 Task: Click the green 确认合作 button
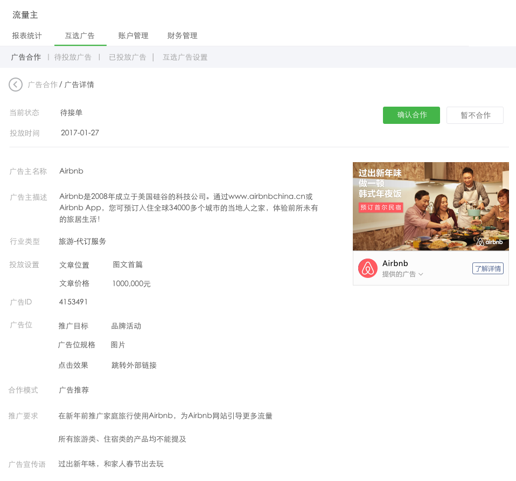(412, 115)
